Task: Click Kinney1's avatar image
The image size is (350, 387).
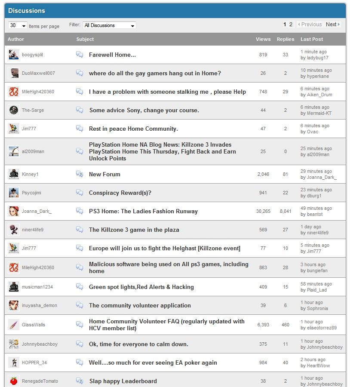Action: 14,174
